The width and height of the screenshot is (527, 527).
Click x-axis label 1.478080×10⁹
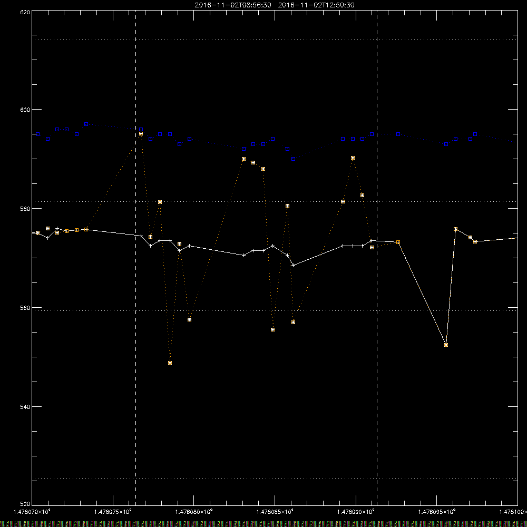[x=194, y=512]
